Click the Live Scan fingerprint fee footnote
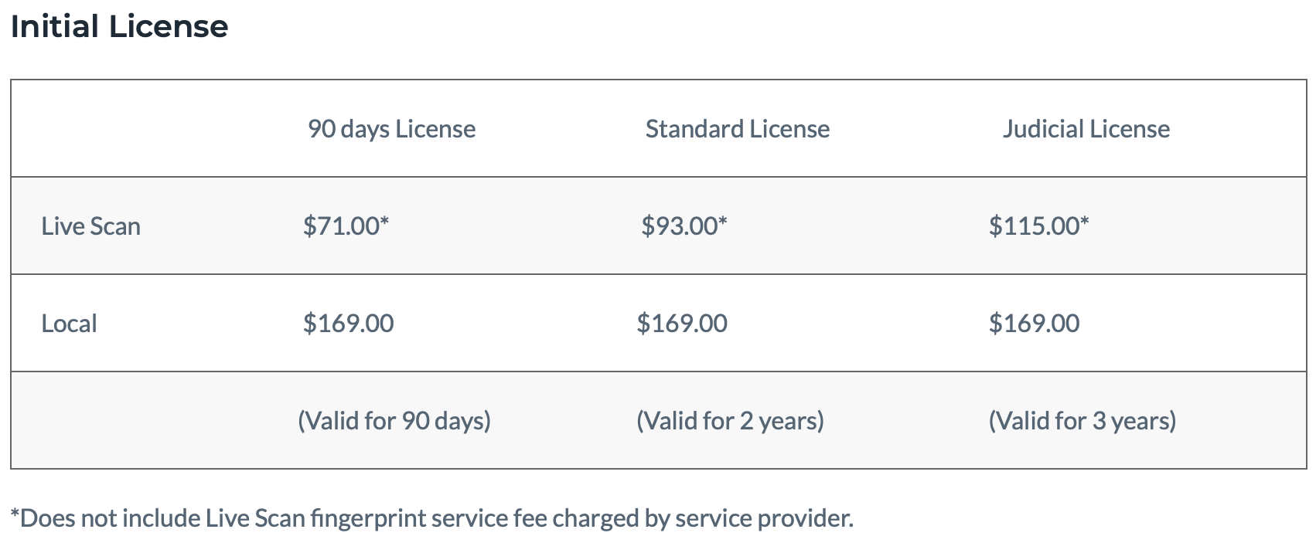The image size is (1316, 553). tap(431, 518)
